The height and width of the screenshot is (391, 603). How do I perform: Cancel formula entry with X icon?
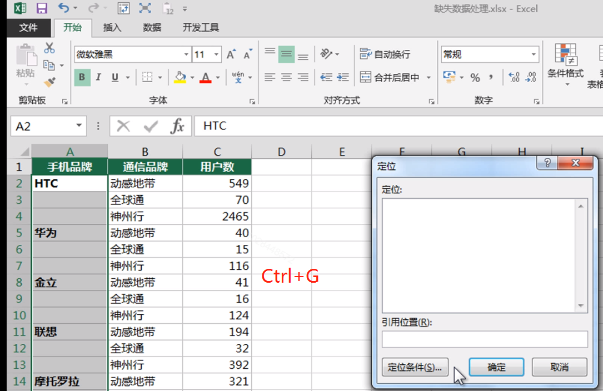(123, 126)
